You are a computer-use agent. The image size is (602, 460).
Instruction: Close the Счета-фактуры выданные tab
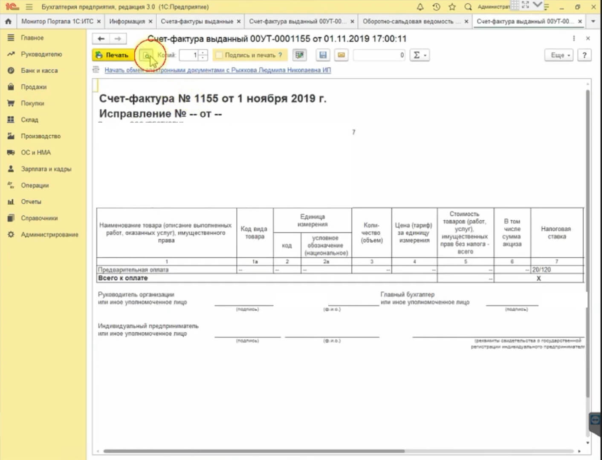pos(239,21)
